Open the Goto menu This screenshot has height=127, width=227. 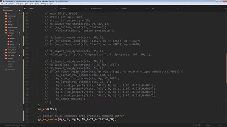tap(26, 4)
